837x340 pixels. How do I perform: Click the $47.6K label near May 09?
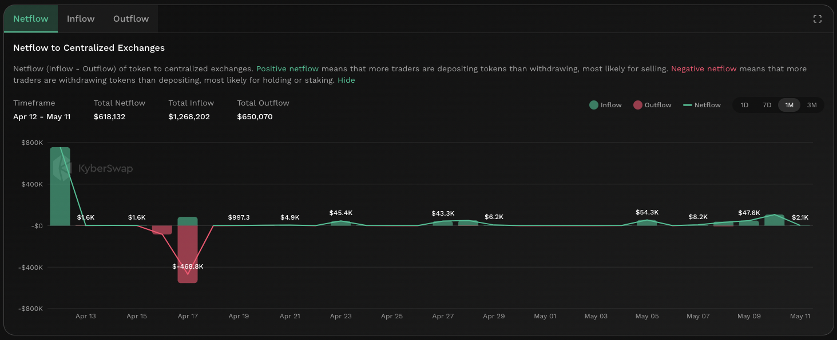point(749,213)
